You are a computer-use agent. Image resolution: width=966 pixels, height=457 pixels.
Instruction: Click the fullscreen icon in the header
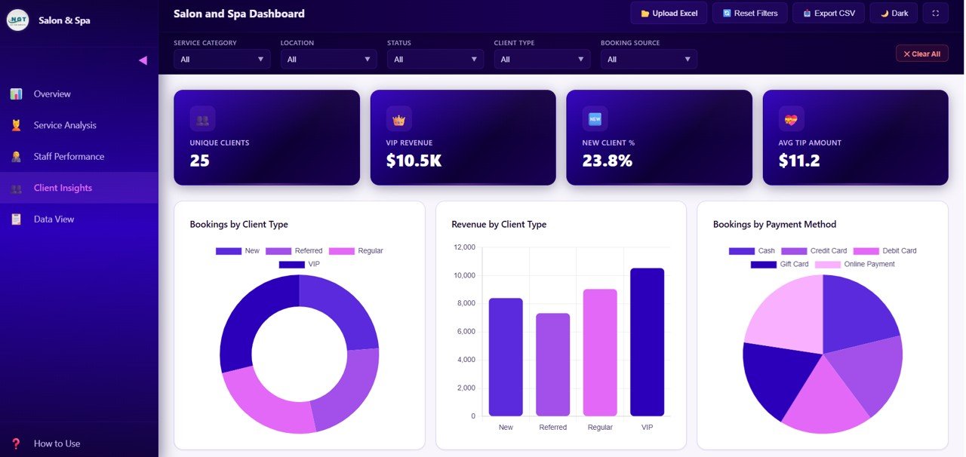935,13
